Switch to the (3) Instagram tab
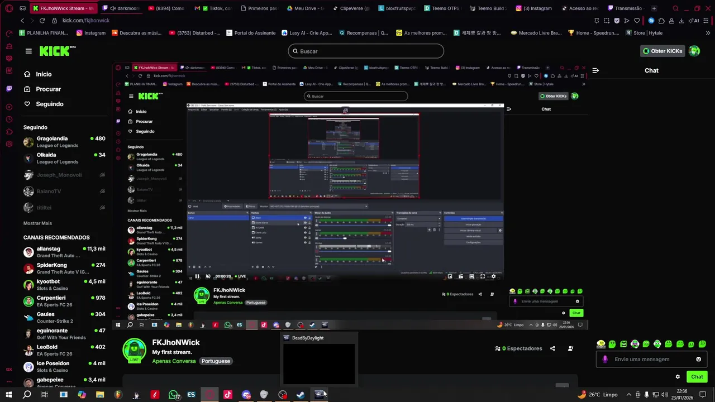Image resolution: width=715 pixels, height=402 pixels. 533,8
